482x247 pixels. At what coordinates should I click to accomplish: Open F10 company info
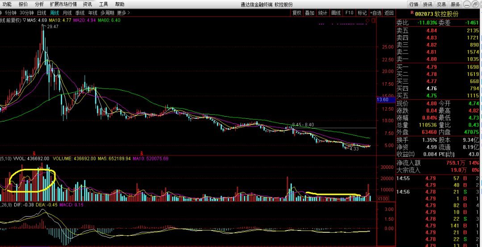(x=349, y=13)
